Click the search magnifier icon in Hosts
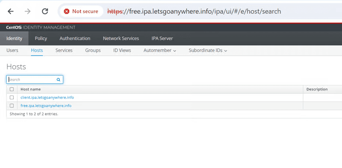The height and width of the screenshot is (168, 342). pyautogui.click(x=59, y=80)
